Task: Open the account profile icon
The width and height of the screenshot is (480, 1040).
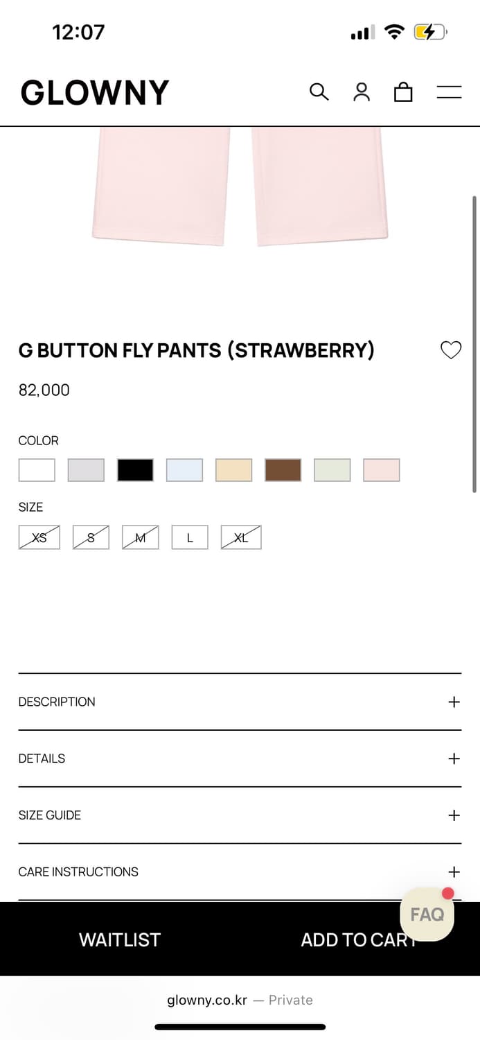Action: coord(362,92)
